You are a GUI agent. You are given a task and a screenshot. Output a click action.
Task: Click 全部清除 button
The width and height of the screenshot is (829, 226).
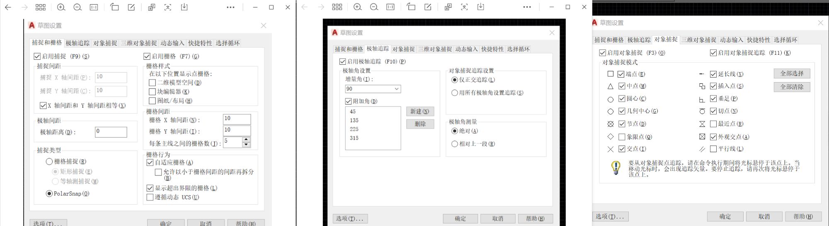[x=792, y=87]
